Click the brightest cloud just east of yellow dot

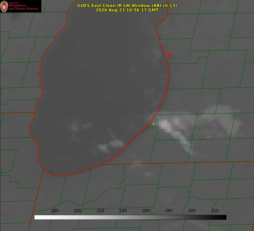click(x=165, y=125)
